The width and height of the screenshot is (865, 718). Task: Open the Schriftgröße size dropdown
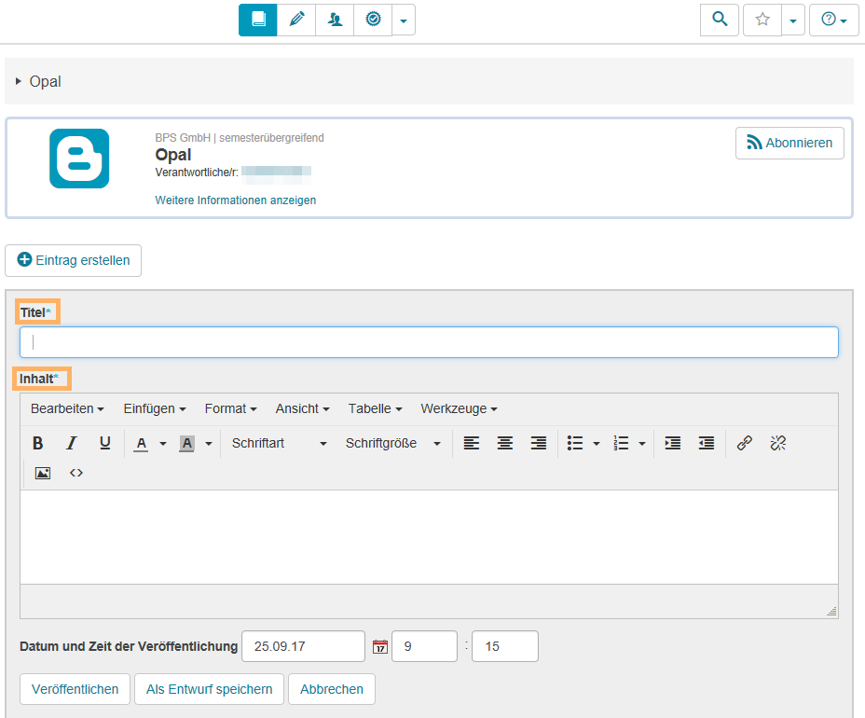tap(392, 444)
